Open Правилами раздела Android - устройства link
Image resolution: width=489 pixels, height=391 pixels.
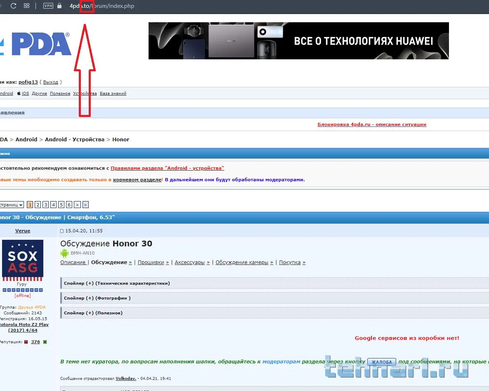tap(167, 168)
